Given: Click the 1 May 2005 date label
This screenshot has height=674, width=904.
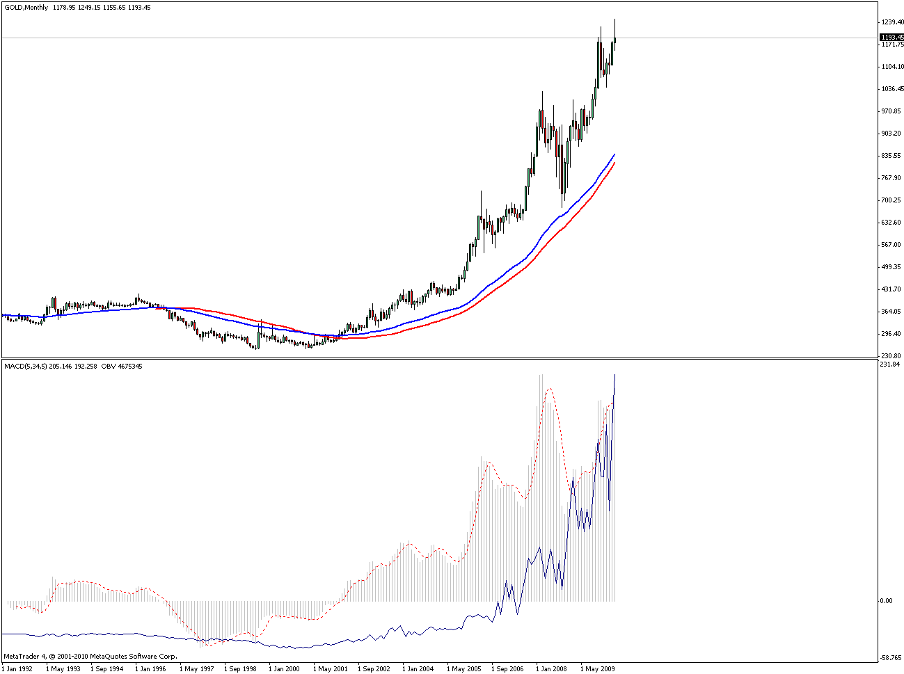Looking at the screenshot, I should click(463, 669).
